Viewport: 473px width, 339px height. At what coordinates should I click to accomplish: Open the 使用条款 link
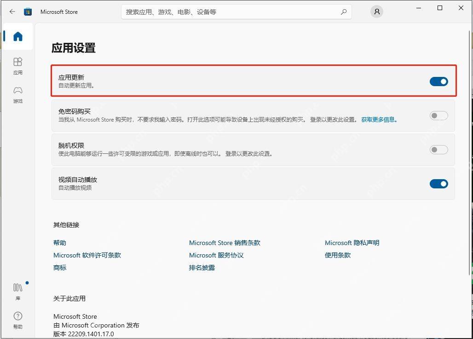pos(338,255)
